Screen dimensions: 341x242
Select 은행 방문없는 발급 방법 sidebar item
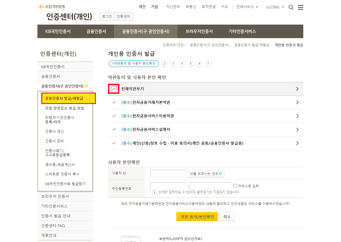[65, 108]
